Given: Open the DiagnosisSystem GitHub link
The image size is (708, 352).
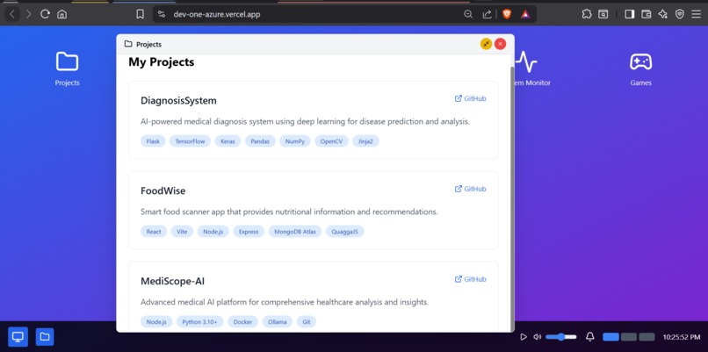Looking at the screenshot, I should tap(471, 98).
